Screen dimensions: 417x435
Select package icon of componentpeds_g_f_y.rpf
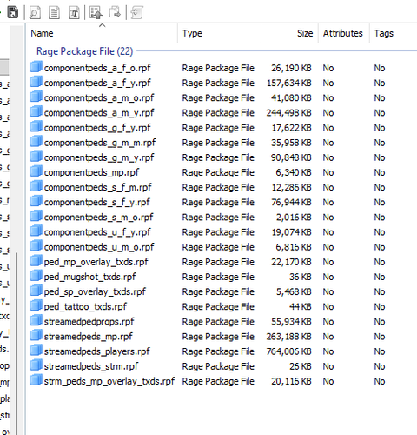(36, 126)
